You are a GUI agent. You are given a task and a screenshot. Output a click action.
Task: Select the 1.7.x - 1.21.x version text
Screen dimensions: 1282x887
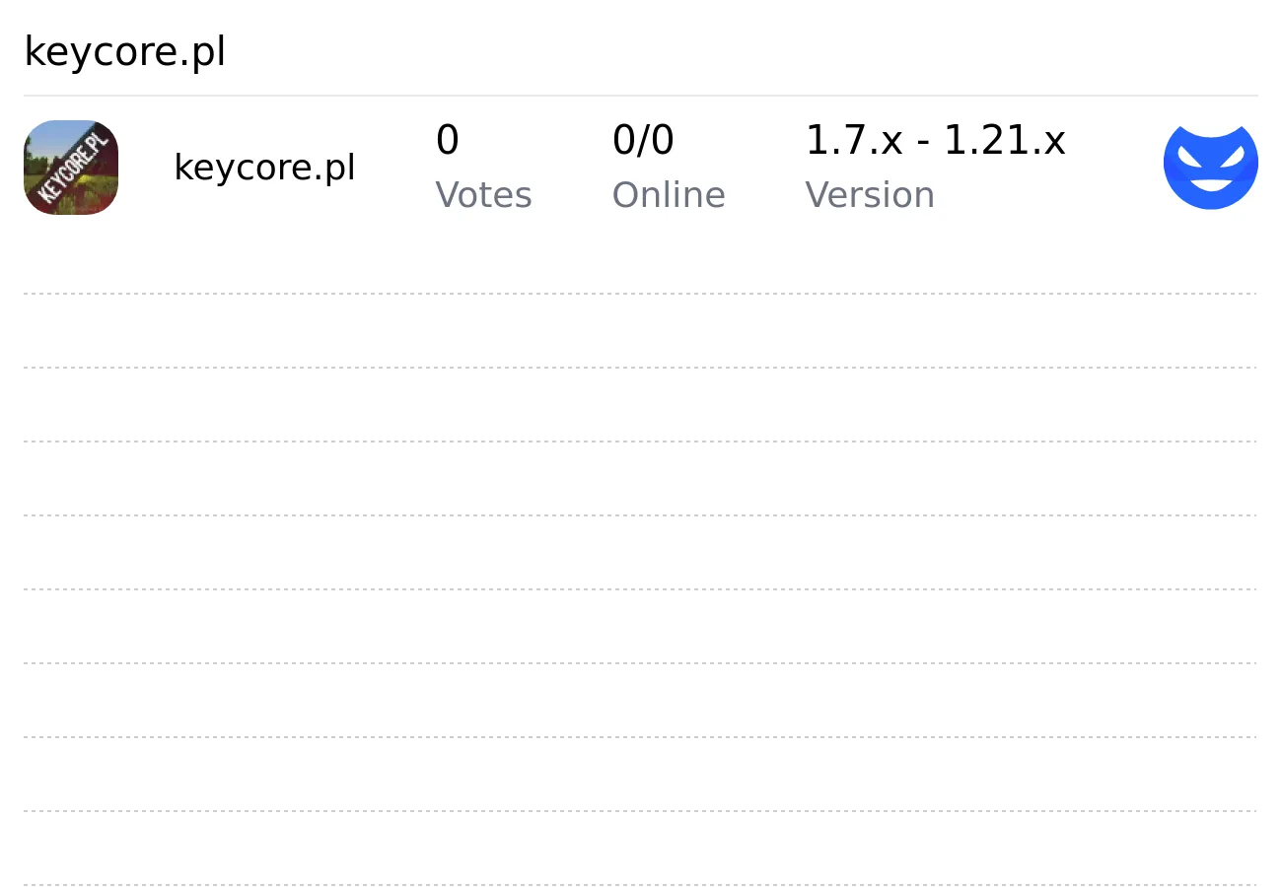[935, 140]
